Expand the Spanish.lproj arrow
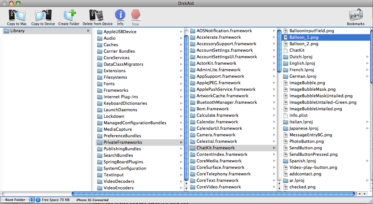Screen dimensions: 373x204 [x=367, y=161]
